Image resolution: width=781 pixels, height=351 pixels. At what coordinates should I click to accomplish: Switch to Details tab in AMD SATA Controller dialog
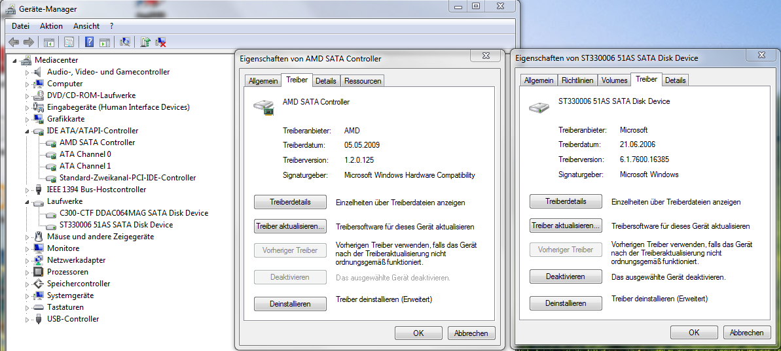tap(326, 81)
